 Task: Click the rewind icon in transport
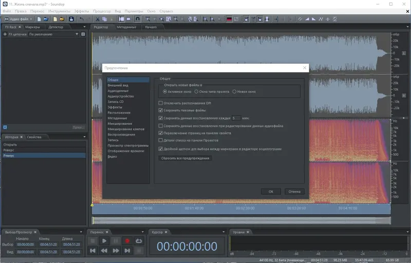(x=104, y=251)
